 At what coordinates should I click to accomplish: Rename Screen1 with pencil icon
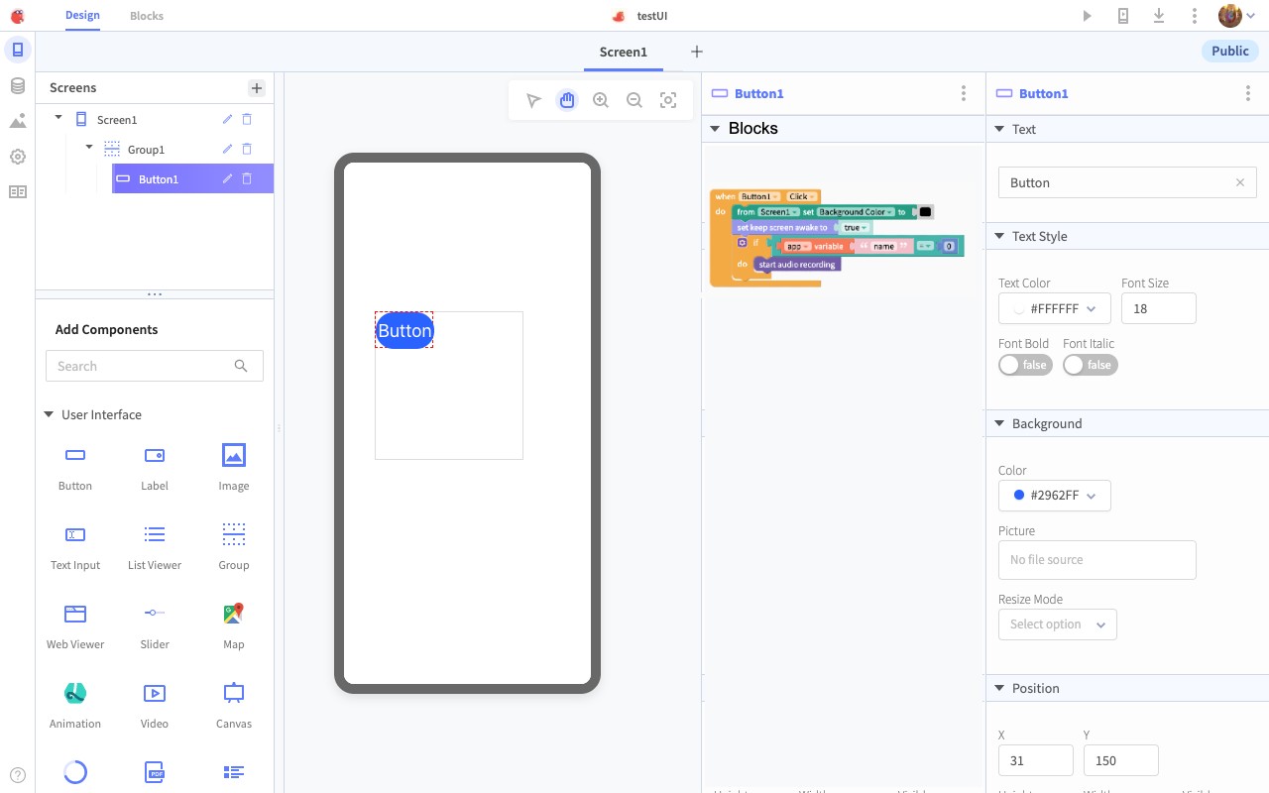227,119
